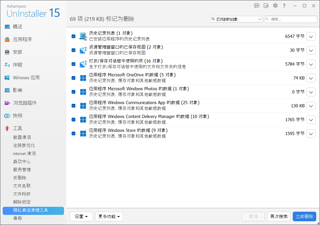Click inside the 搜索 input field
Image resolution: width=320 pixels, height=225 pixels.
coord(291,19)
